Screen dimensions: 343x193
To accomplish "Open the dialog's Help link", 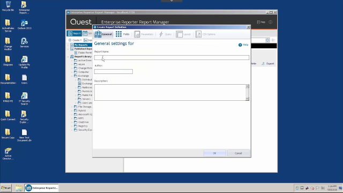I will click(x=243, y=44).
